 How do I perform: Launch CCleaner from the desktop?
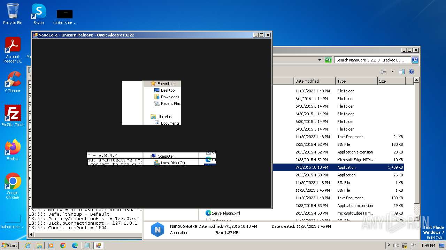tap(13, 82)
